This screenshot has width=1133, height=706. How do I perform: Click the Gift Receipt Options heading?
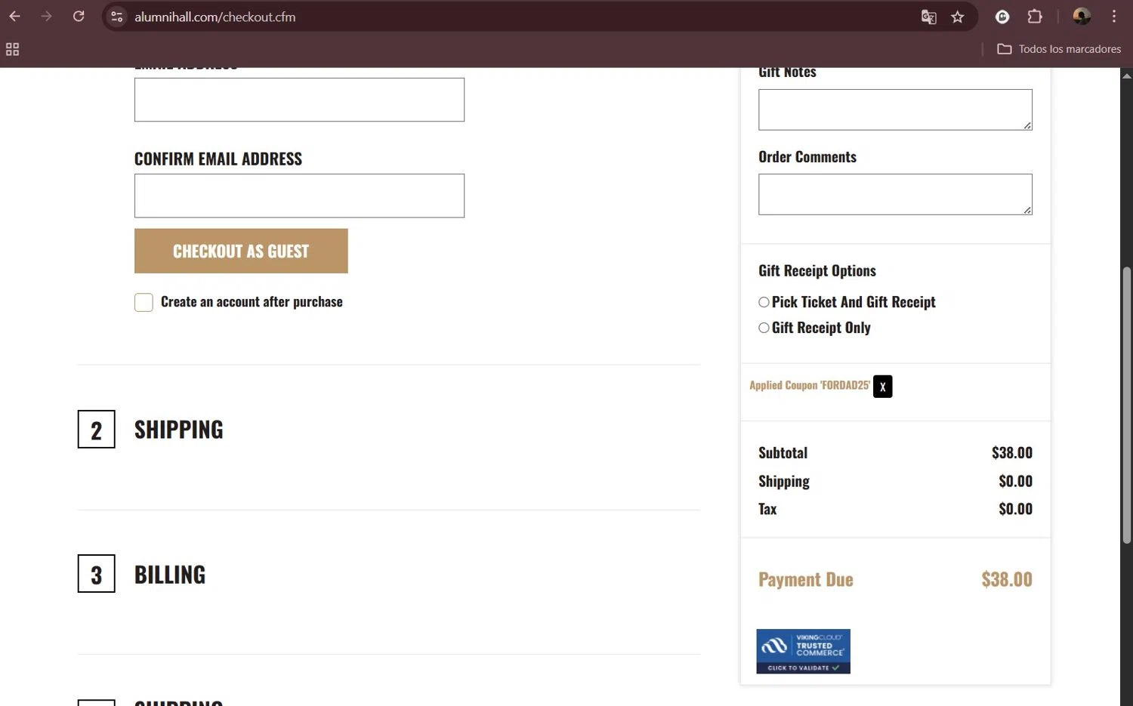click(817, 270)
